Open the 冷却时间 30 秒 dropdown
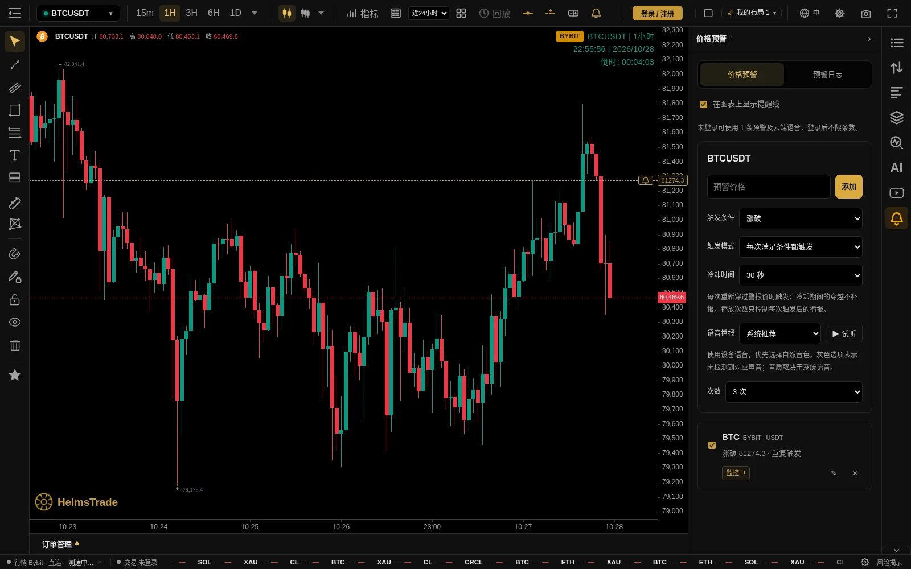Viewport: 911px width, 569px height. 801,275
